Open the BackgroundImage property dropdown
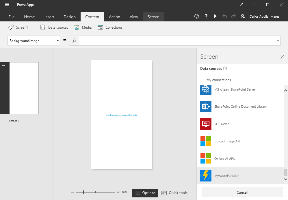Screen dimensions: 288x200 pyautogui.click(x=34, y=41)
